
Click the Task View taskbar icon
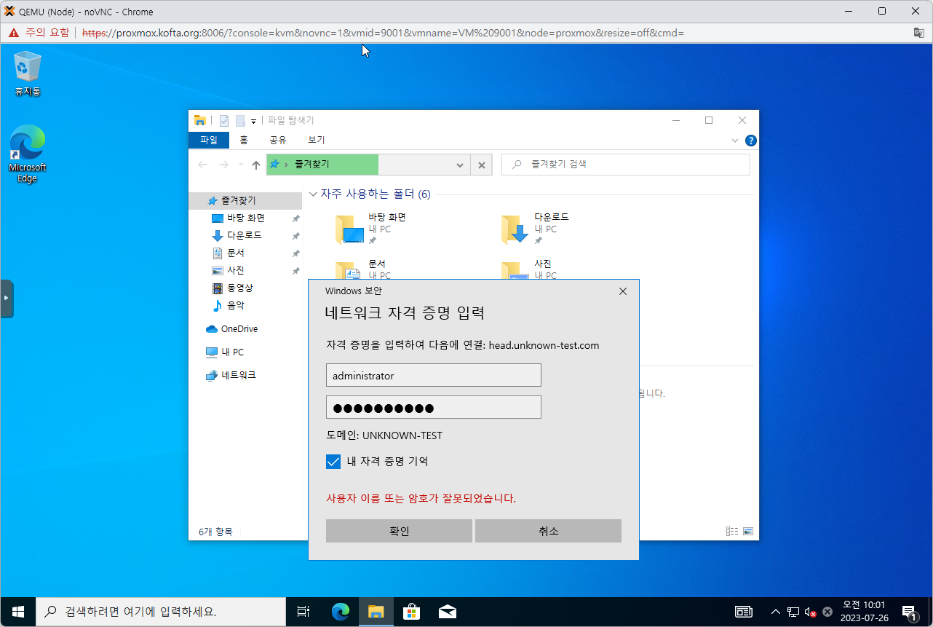pos(303,612)
